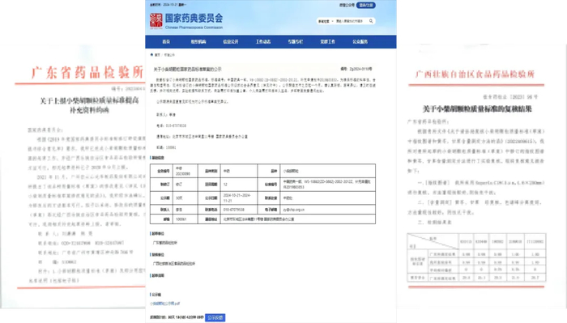Click the 广东省药品检验所 letterhead in left document
The width and height of the screenshot is (567, 323).
(87, 73)
